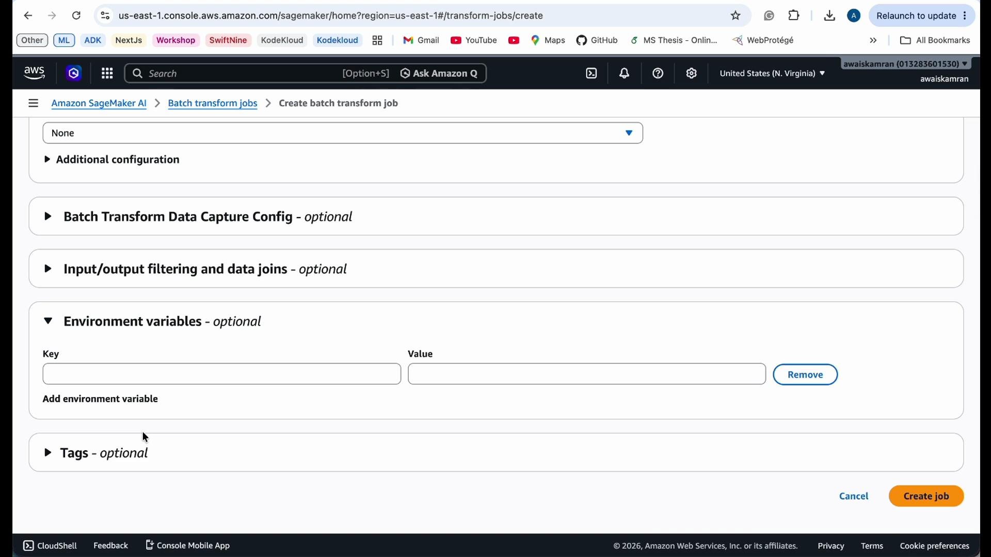Click Relaunch to update button
991x557 pixels.
pyautogui.click(x=922, y=16)
